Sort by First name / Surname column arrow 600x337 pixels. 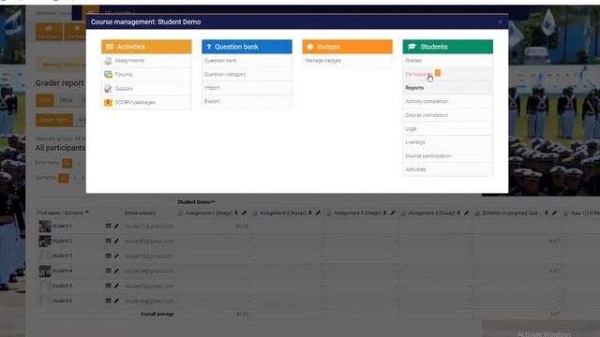tap(87, 212)
